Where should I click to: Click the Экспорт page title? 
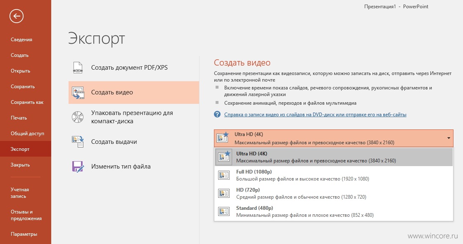pyautogui.click(x=97, y=39)
